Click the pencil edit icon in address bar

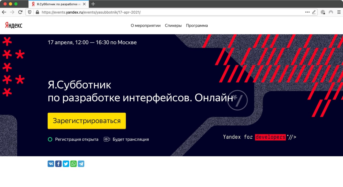pyautogui.click(x=314, y=12)
